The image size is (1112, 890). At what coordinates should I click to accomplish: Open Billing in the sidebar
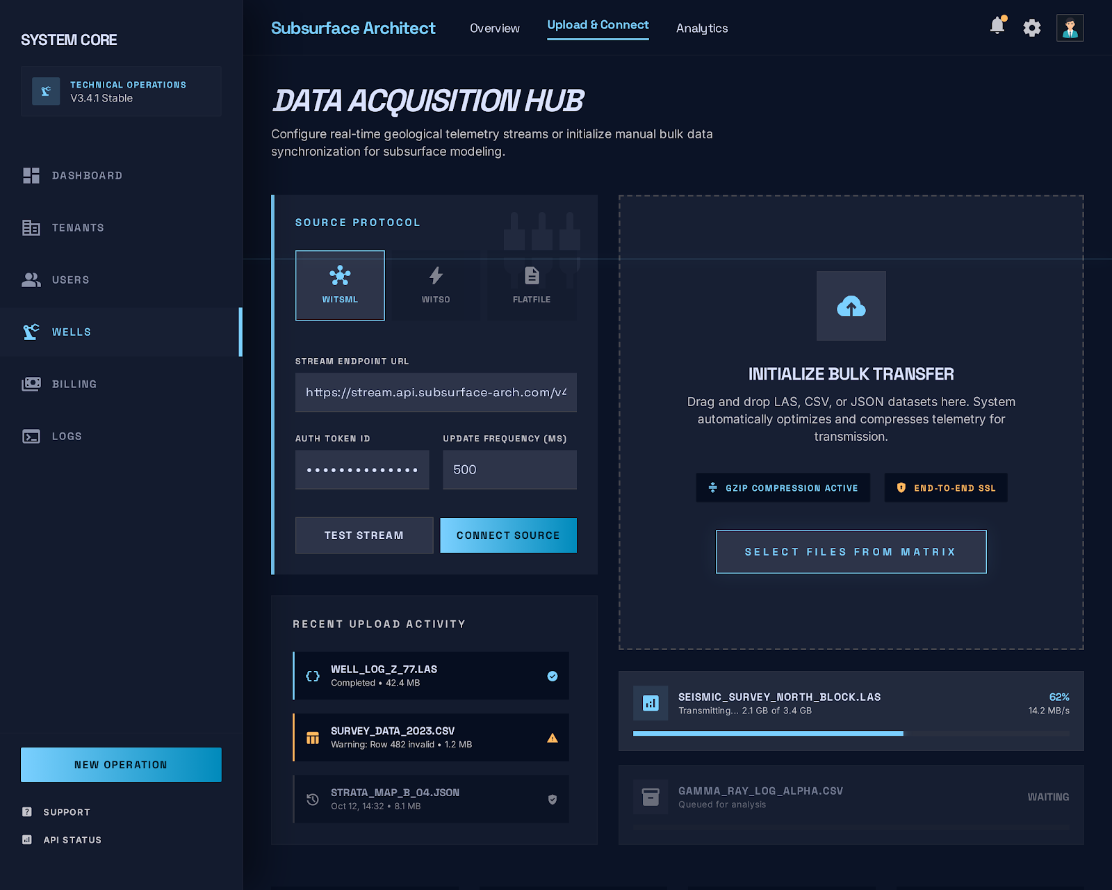74,384
